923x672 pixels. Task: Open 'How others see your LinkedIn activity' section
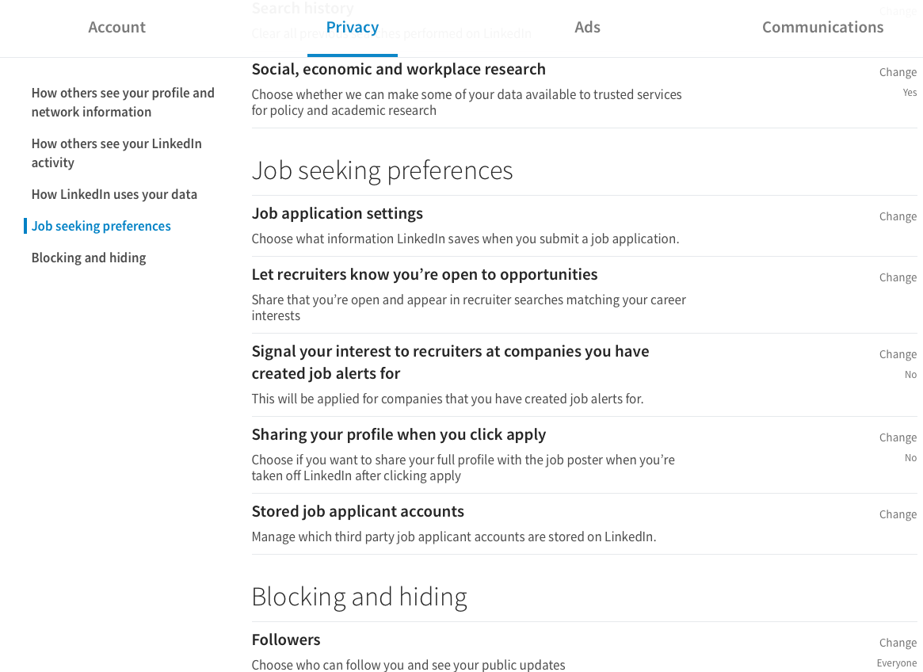coord(116,153)
